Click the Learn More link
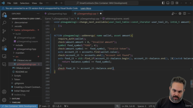This screenshot has height=108, width=193. pos(86,8)
